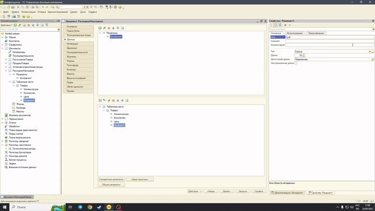Screen dimensions: 375x211
Task: Click the cut scissors icon in main toolbar
Action: coord(18,7)
